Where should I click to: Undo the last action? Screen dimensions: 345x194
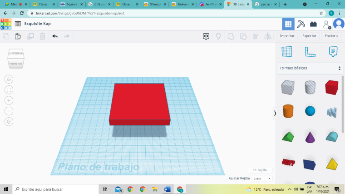pos(55,36)
